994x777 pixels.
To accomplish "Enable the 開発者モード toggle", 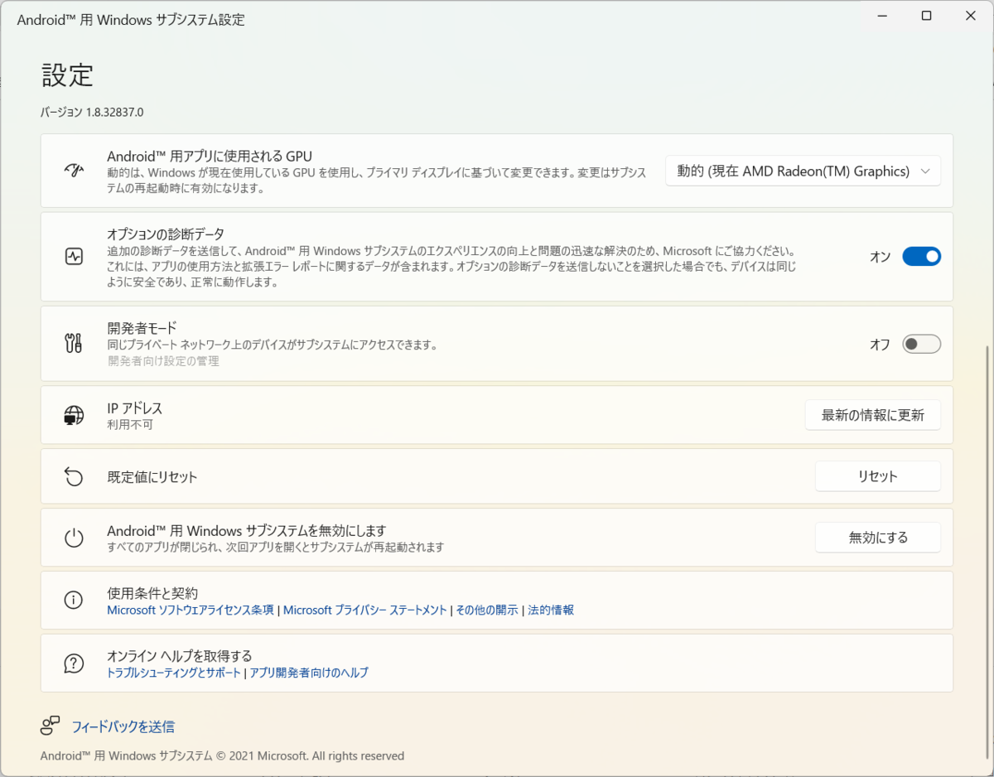I will [921, 344].
